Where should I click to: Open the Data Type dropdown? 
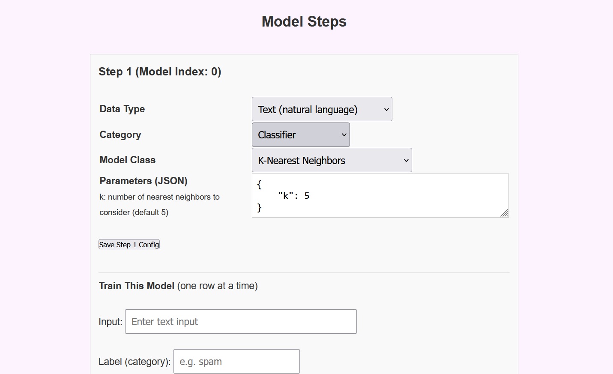(x=321, y=109)
